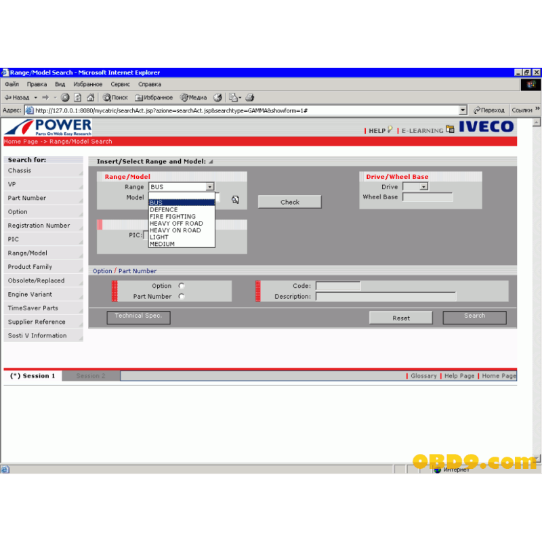Choose DEFENCE in the range list
This screenshot has width=542, height=542.
click(182, 210)
